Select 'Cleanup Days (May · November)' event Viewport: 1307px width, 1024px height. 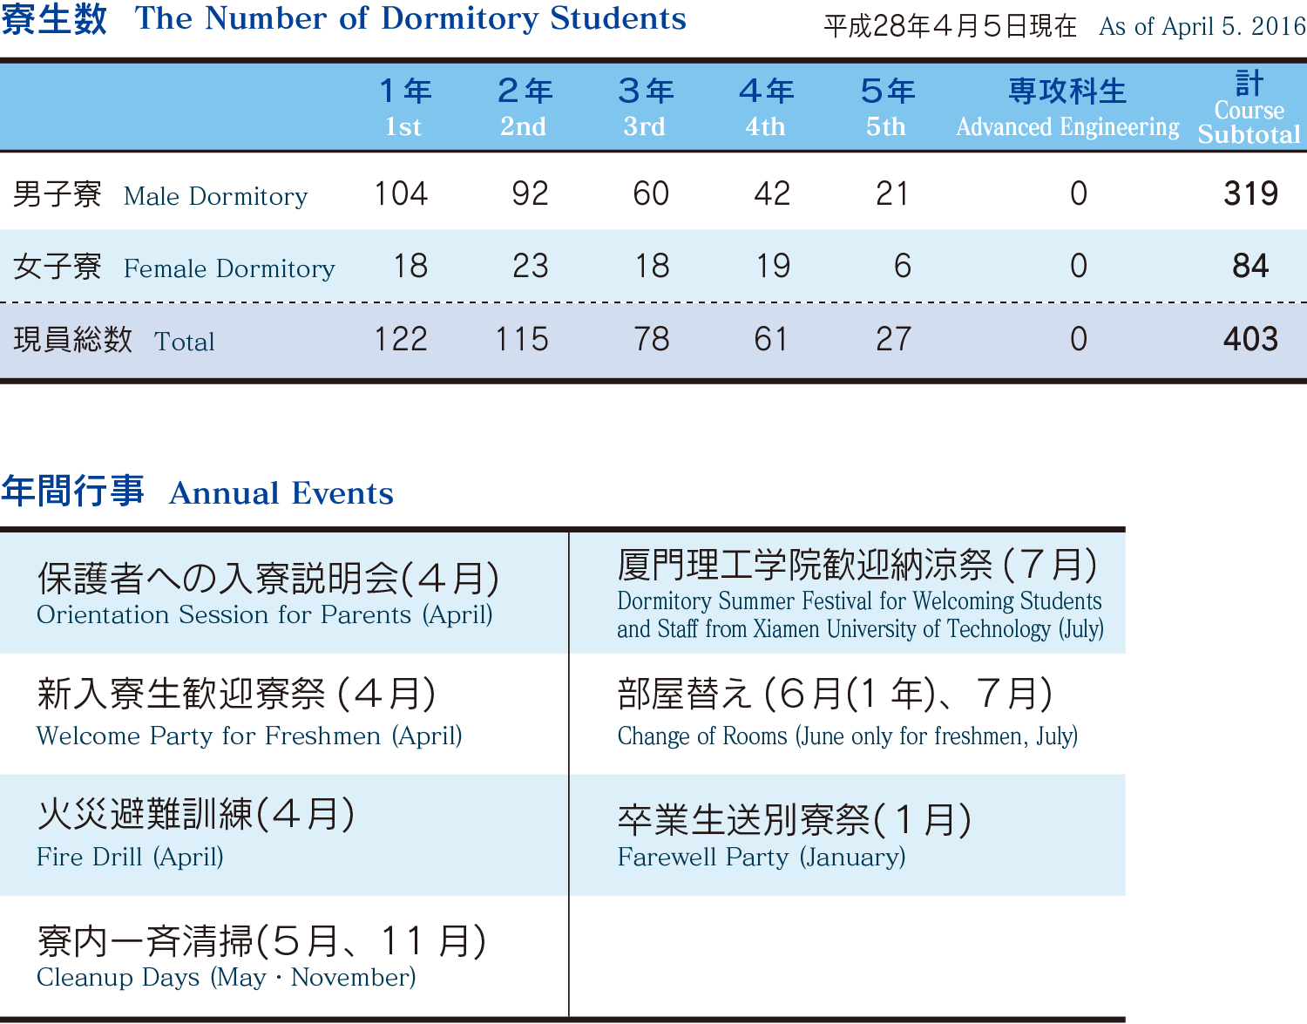(227, 978)
